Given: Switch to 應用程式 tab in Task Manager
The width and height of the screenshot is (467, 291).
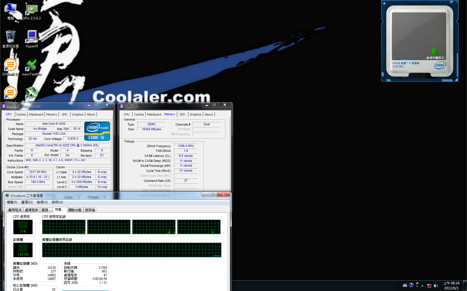Looking at the screenshot, I should 15,210.
